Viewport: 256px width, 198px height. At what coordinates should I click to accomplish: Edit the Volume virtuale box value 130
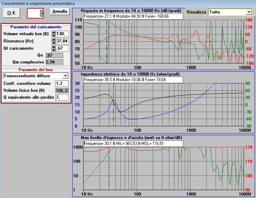click(x=63, y=34)
